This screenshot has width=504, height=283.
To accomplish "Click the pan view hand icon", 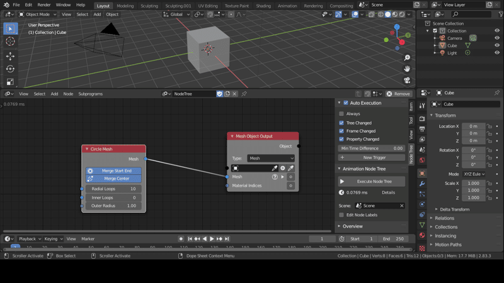I will click(408, 69).
